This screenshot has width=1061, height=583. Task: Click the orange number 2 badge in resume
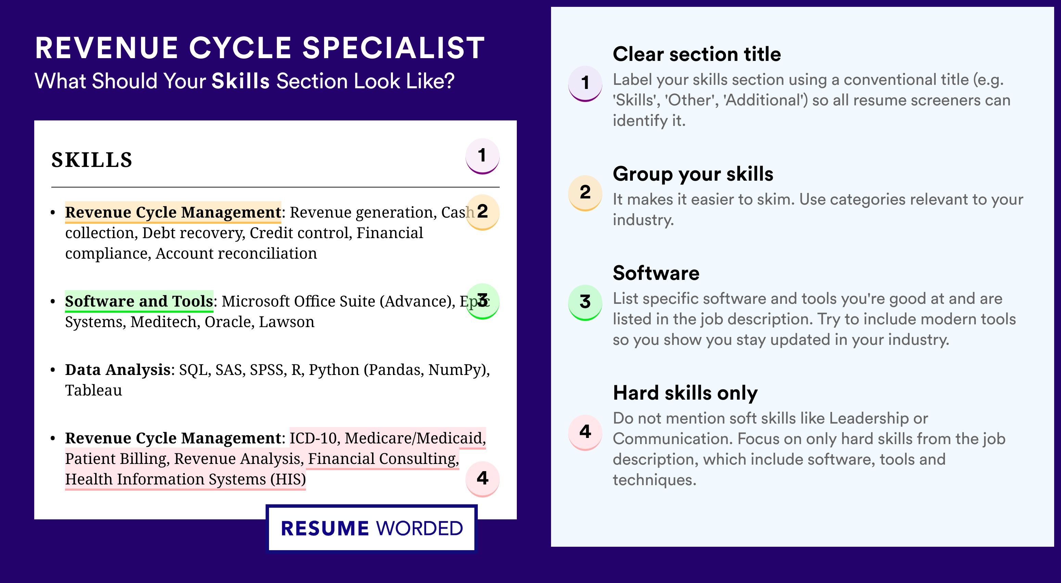(482, 212)
